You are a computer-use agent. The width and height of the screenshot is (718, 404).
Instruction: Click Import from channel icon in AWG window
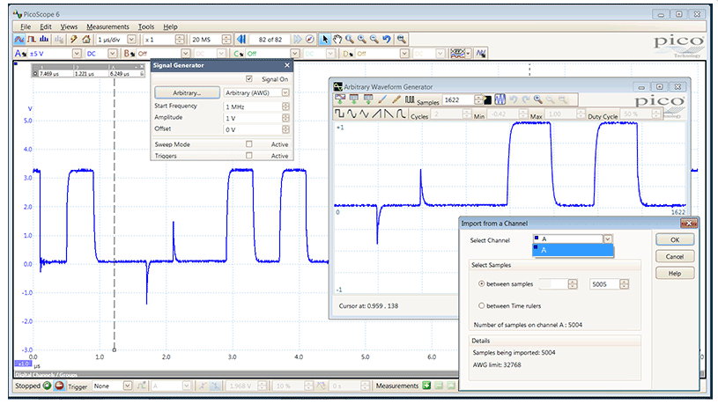click(x=340, y=99)
